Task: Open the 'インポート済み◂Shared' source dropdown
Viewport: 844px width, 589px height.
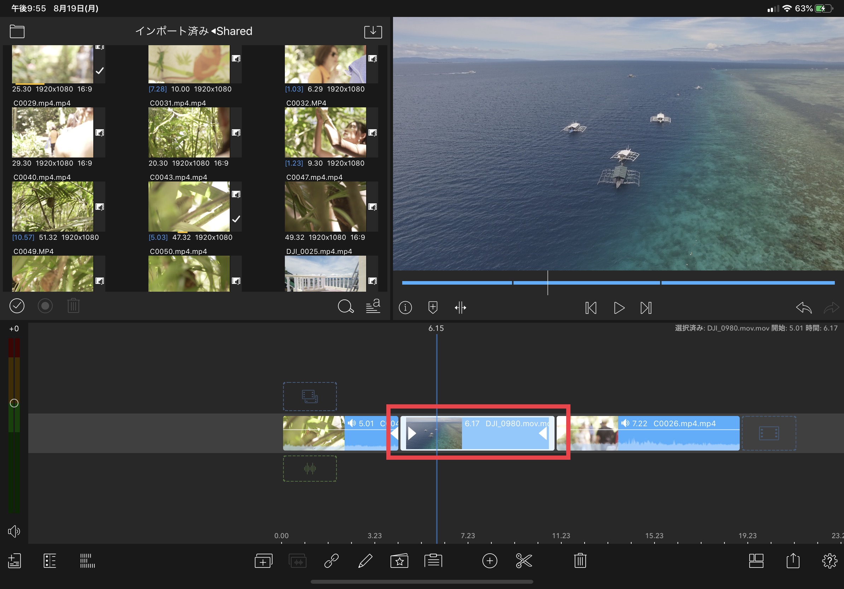Action: click(x=194, y=31)
